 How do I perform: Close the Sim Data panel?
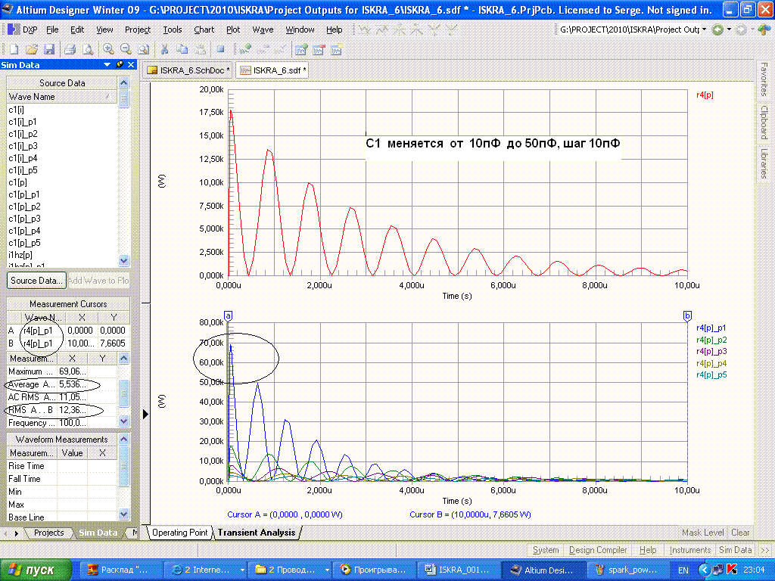pos(130,65)
